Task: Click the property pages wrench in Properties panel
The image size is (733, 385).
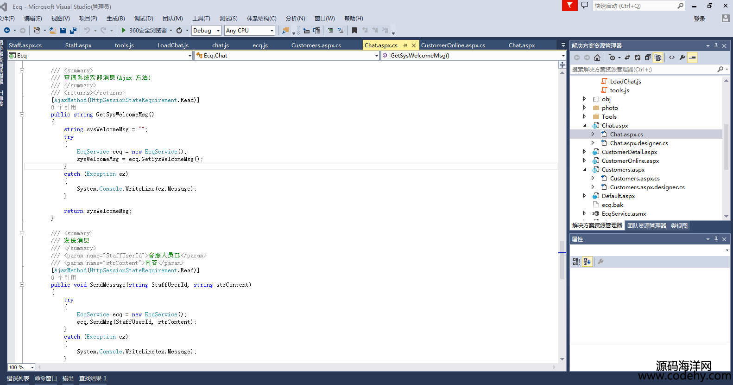Action: 600,262
